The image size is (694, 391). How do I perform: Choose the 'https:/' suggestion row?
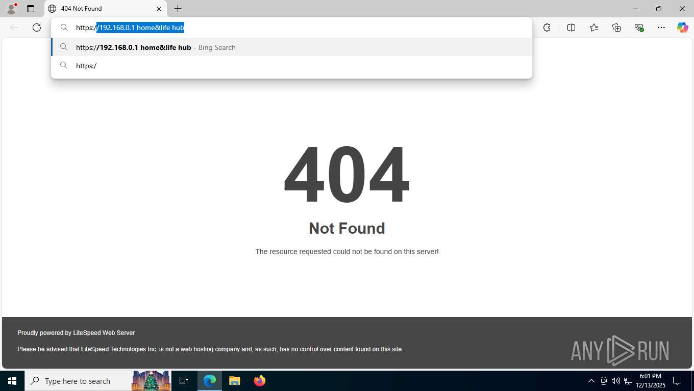291,66
